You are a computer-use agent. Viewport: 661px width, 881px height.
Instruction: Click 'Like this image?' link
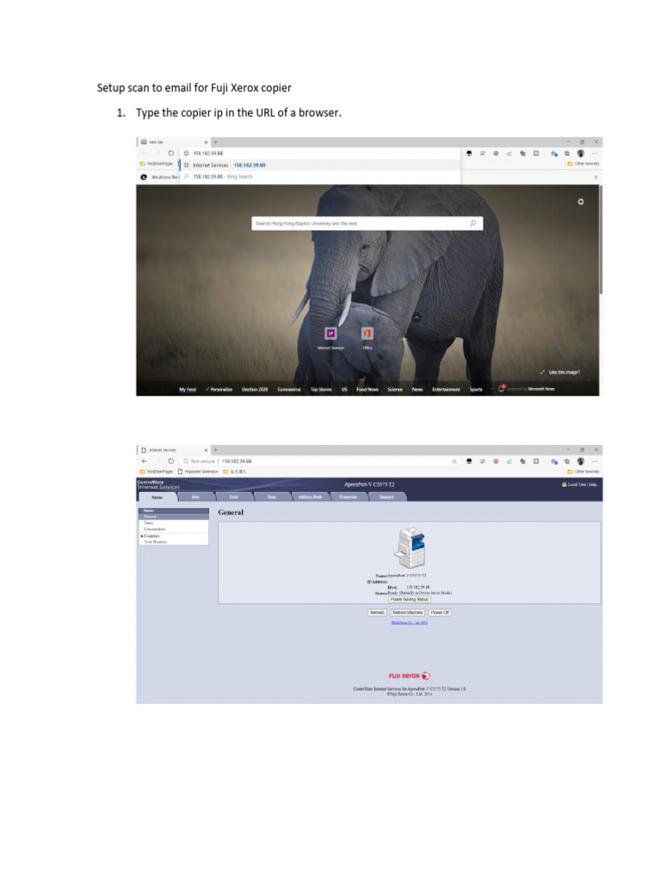(559, 372)
